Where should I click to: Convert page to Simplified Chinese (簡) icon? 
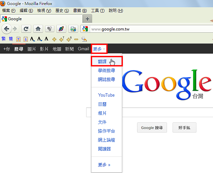click(11, 39)
